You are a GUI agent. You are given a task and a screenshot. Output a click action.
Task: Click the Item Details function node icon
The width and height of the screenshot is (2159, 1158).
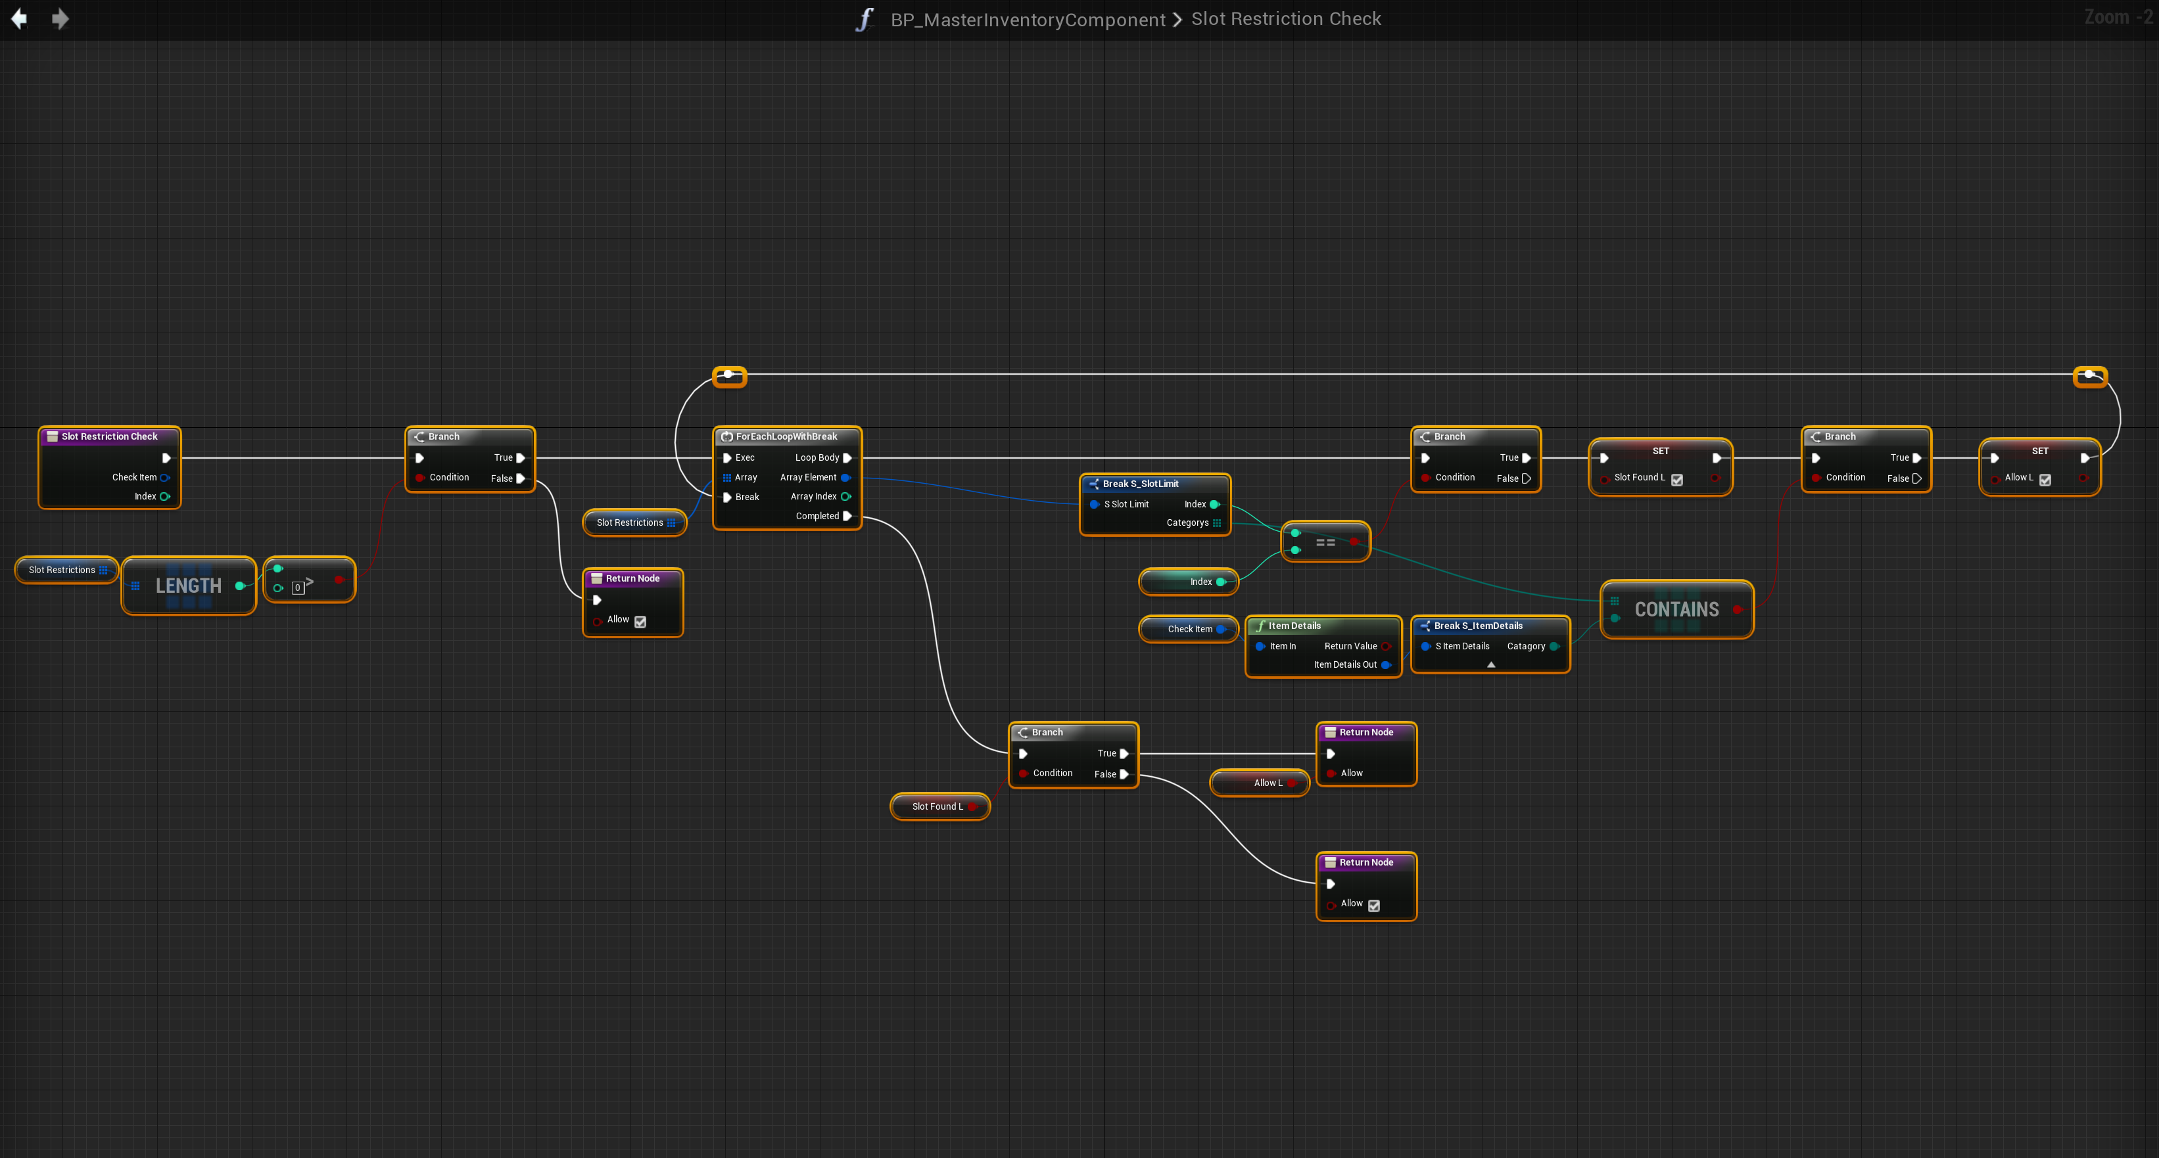click(1260, 626)
